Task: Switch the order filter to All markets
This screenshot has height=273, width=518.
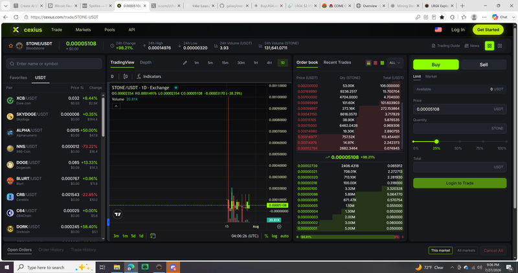Action: 466,250
